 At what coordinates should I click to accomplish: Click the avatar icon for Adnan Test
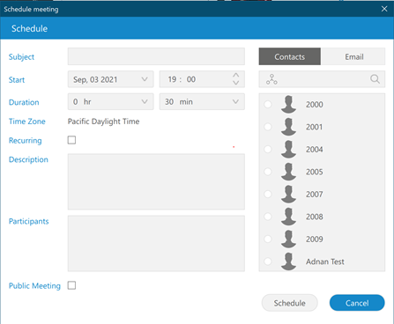(x=288, y=261)
